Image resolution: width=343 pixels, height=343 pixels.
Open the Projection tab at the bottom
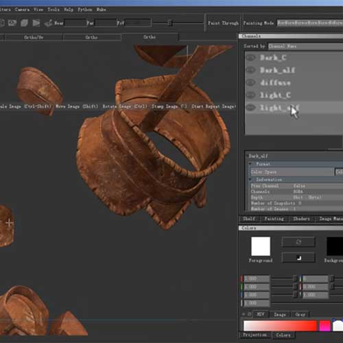point(255,335)
